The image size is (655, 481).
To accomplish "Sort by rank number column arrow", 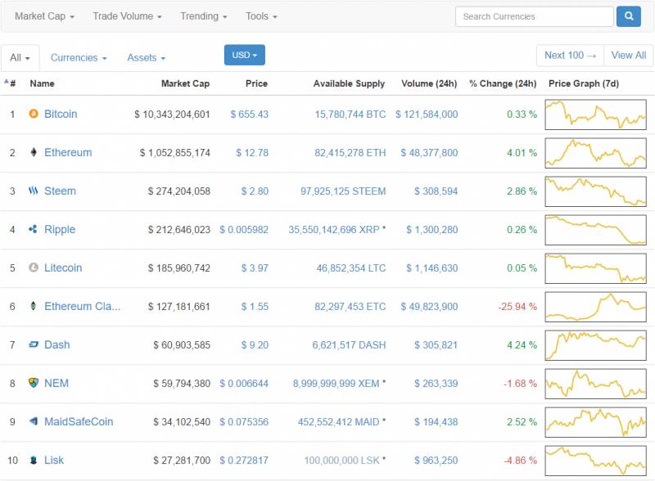I will (7, 82).
